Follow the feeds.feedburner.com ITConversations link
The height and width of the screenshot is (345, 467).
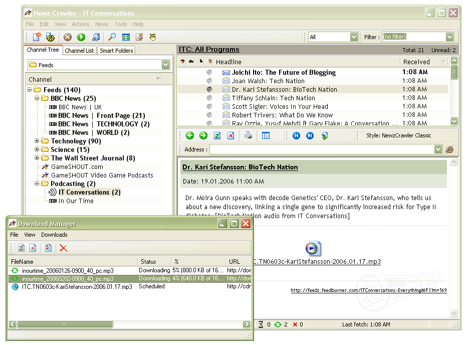(x=369, y=290)
